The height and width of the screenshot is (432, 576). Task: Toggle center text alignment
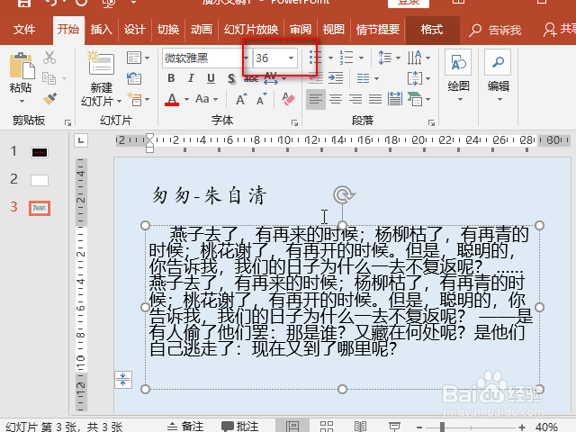(x=336, y=99)
